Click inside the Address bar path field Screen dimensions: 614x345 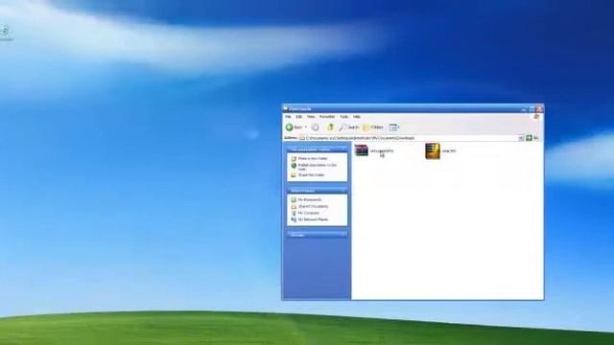pyautogui.click(x=408, y=138)
